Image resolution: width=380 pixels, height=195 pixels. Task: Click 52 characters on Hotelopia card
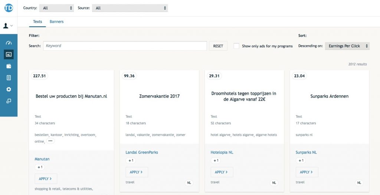[x=221, y=123]
